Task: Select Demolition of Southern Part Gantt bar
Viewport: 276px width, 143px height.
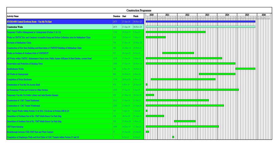Action: pyautogui.click(x=185, y=121)
